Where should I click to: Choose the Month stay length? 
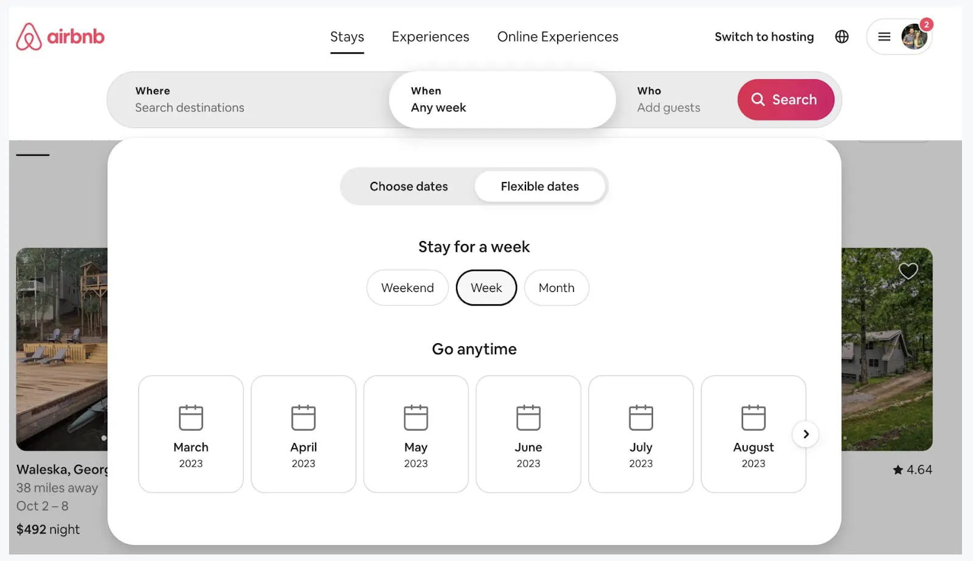(556, 288)
